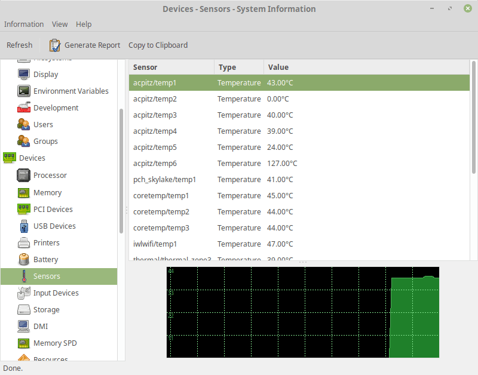478x375 pixels.
Task: Open Battery section via battery icon
Action: click(x=23, y=259)
